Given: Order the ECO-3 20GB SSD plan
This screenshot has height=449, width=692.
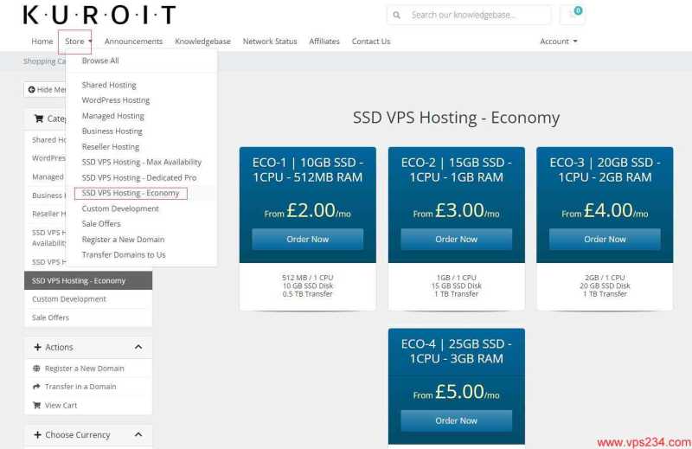Looking at the screenshot, I should [x=605, y=240].
